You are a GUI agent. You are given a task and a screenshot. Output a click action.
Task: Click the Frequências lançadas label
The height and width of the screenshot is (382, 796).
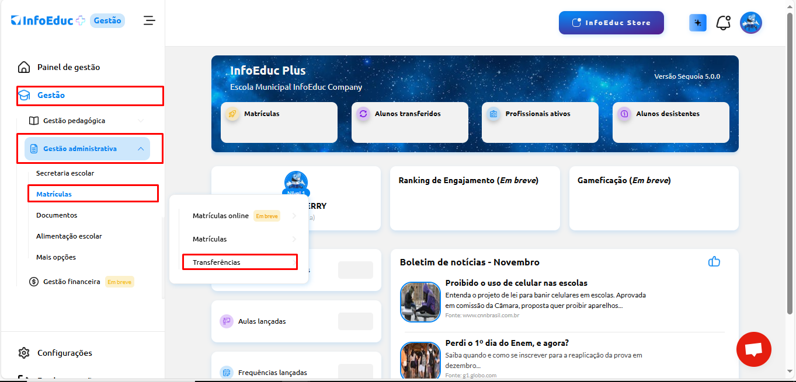click(x=273, y=373)
